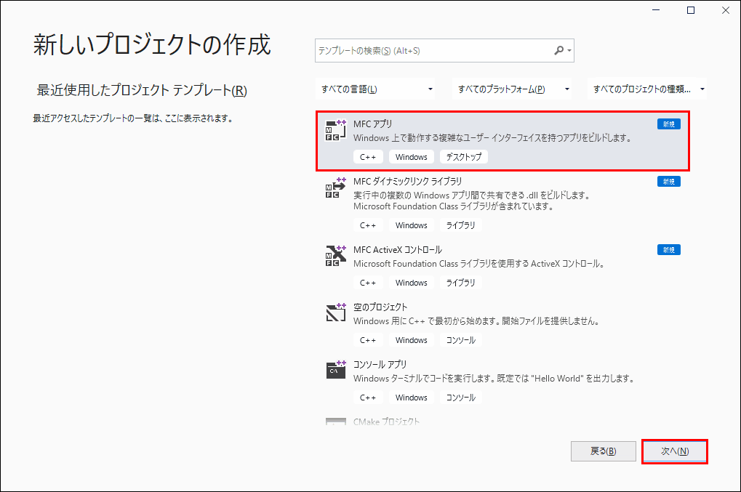The width and height of the screenshot is (741, 492).
Task: Click the コンソール tag on コンソール アプリ
Action: [461, 398]
